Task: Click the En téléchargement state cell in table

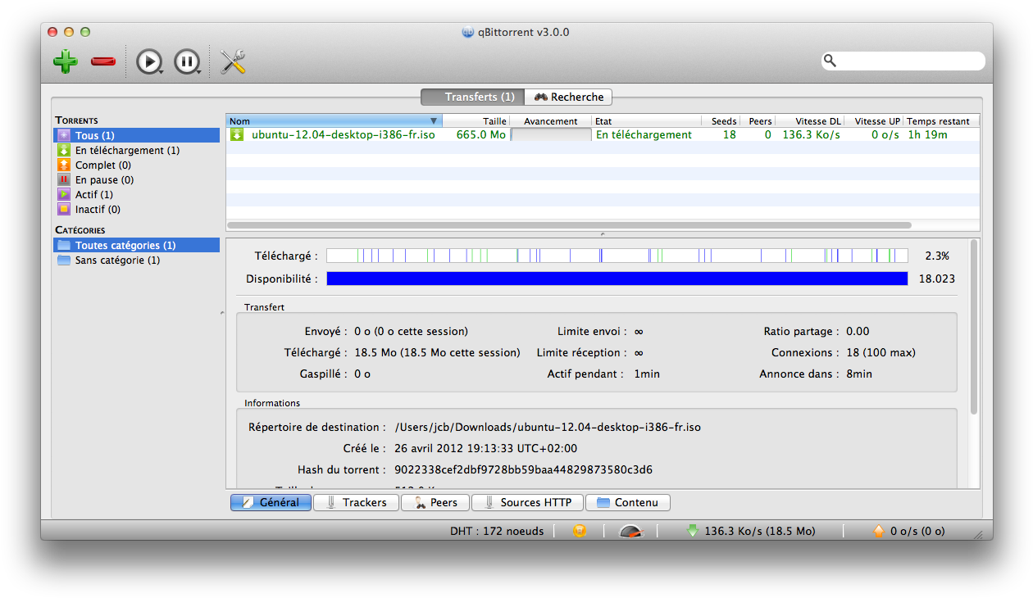Action: coord(644,134)
